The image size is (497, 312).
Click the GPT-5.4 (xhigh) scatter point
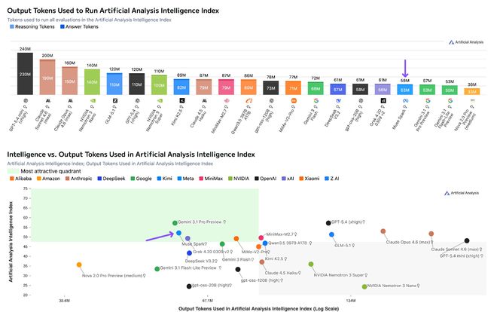(329, 223)
